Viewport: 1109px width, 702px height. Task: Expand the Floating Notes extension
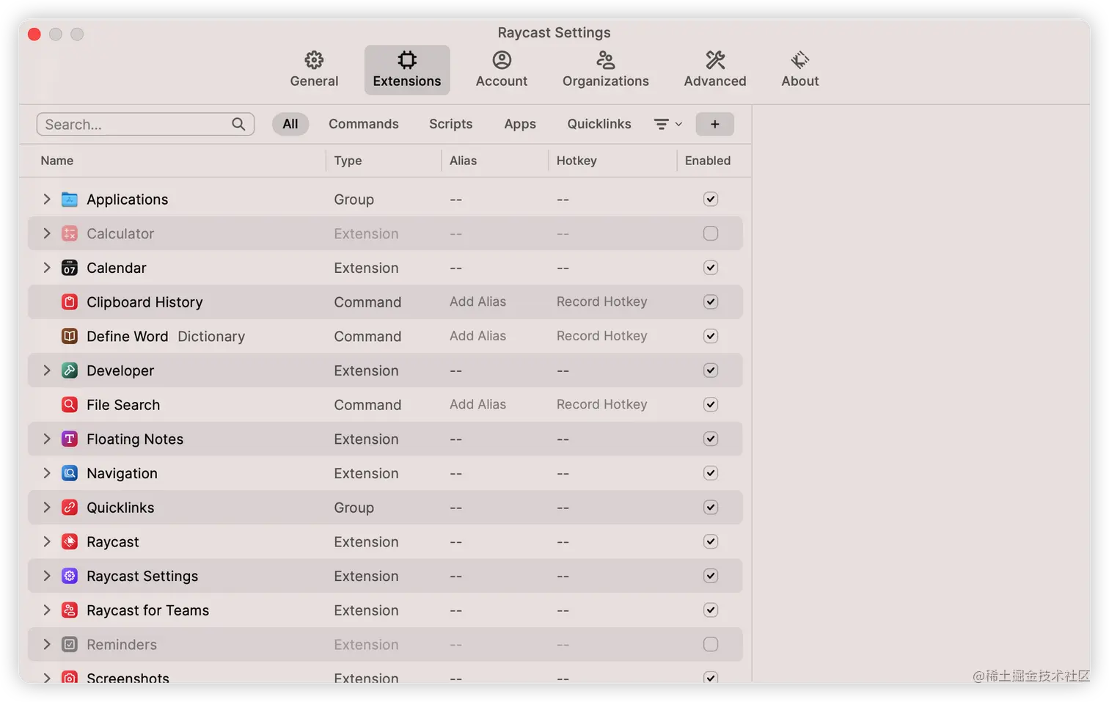point(47,439)
